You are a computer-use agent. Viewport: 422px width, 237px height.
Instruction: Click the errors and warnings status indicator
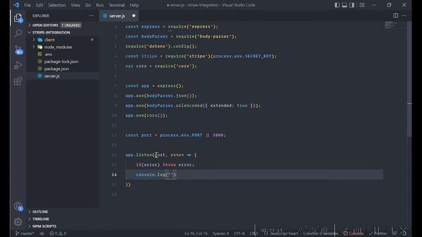(58, 233)
